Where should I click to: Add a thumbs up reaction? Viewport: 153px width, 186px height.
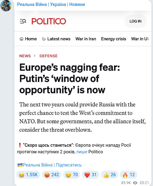pyautogui.click(x=109, y=175)
